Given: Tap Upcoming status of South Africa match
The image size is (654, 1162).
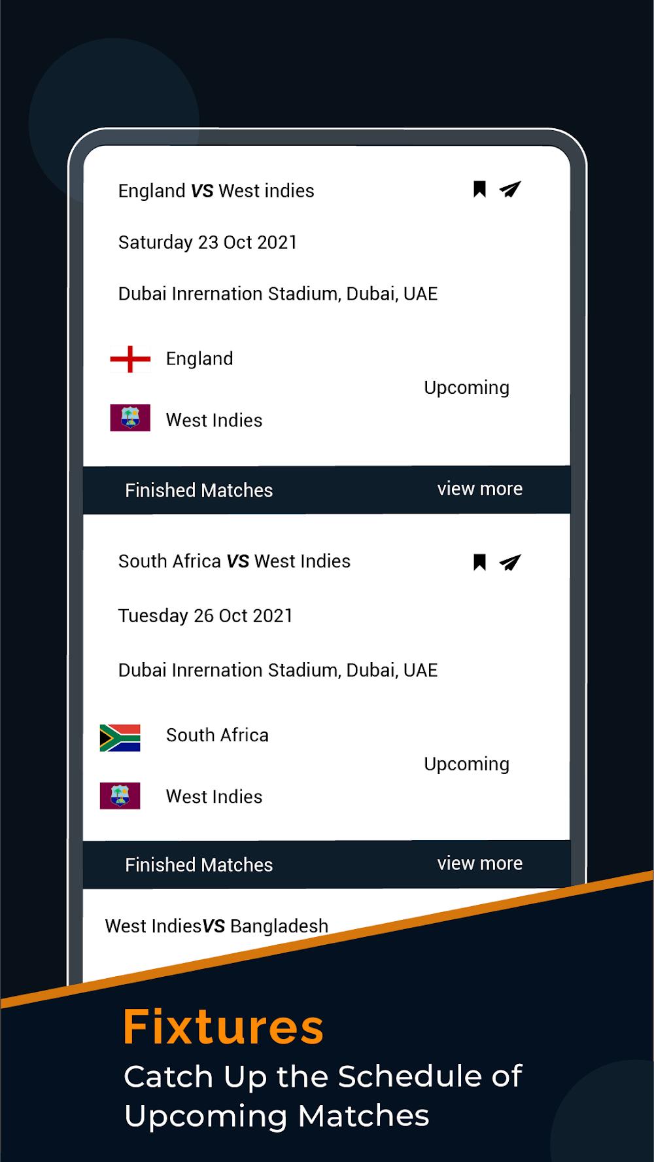Looking at the screenshot, I should coord(466,764).
